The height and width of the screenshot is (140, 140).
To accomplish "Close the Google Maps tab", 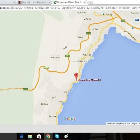I will pos(85,2).
